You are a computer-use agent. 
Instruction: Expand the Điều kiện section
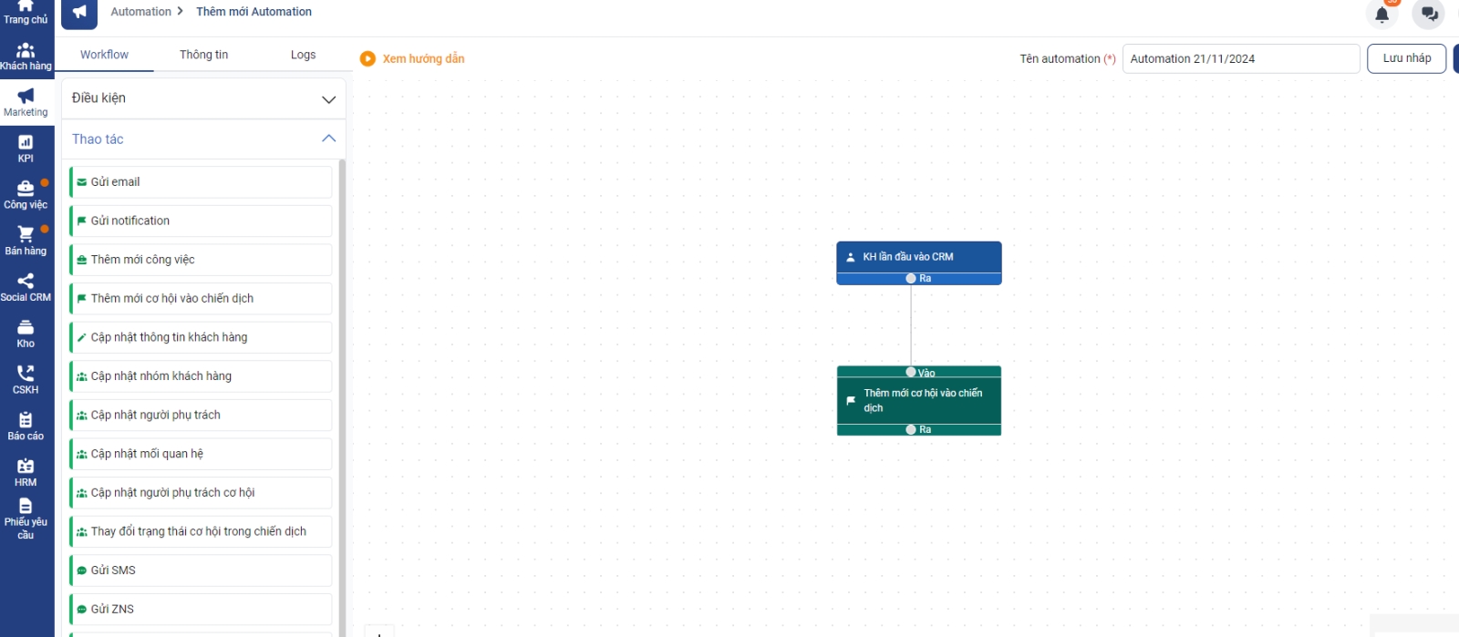click(203, 98)
